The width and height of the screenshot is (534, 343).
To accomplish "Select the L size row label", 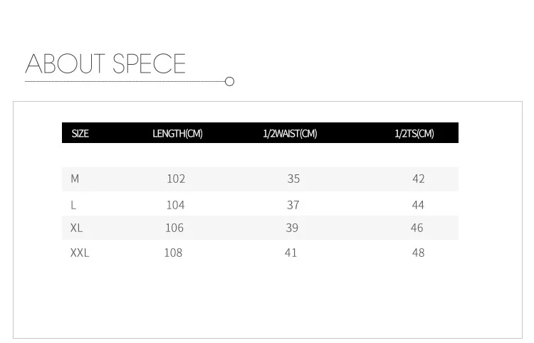I will (x=73, y=205).
